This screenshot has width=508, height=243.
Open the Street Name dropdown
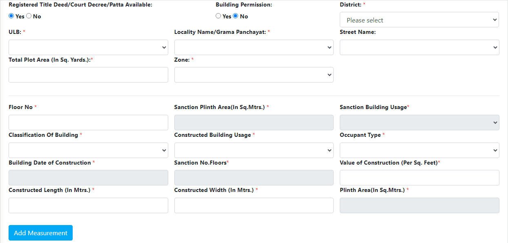[419, 47]
